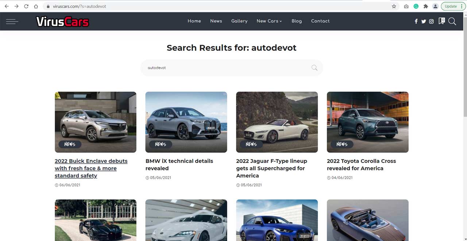This screenshot has height=241, width=467.
Task: Reload the page in the browser
Action: coord(26,6)
